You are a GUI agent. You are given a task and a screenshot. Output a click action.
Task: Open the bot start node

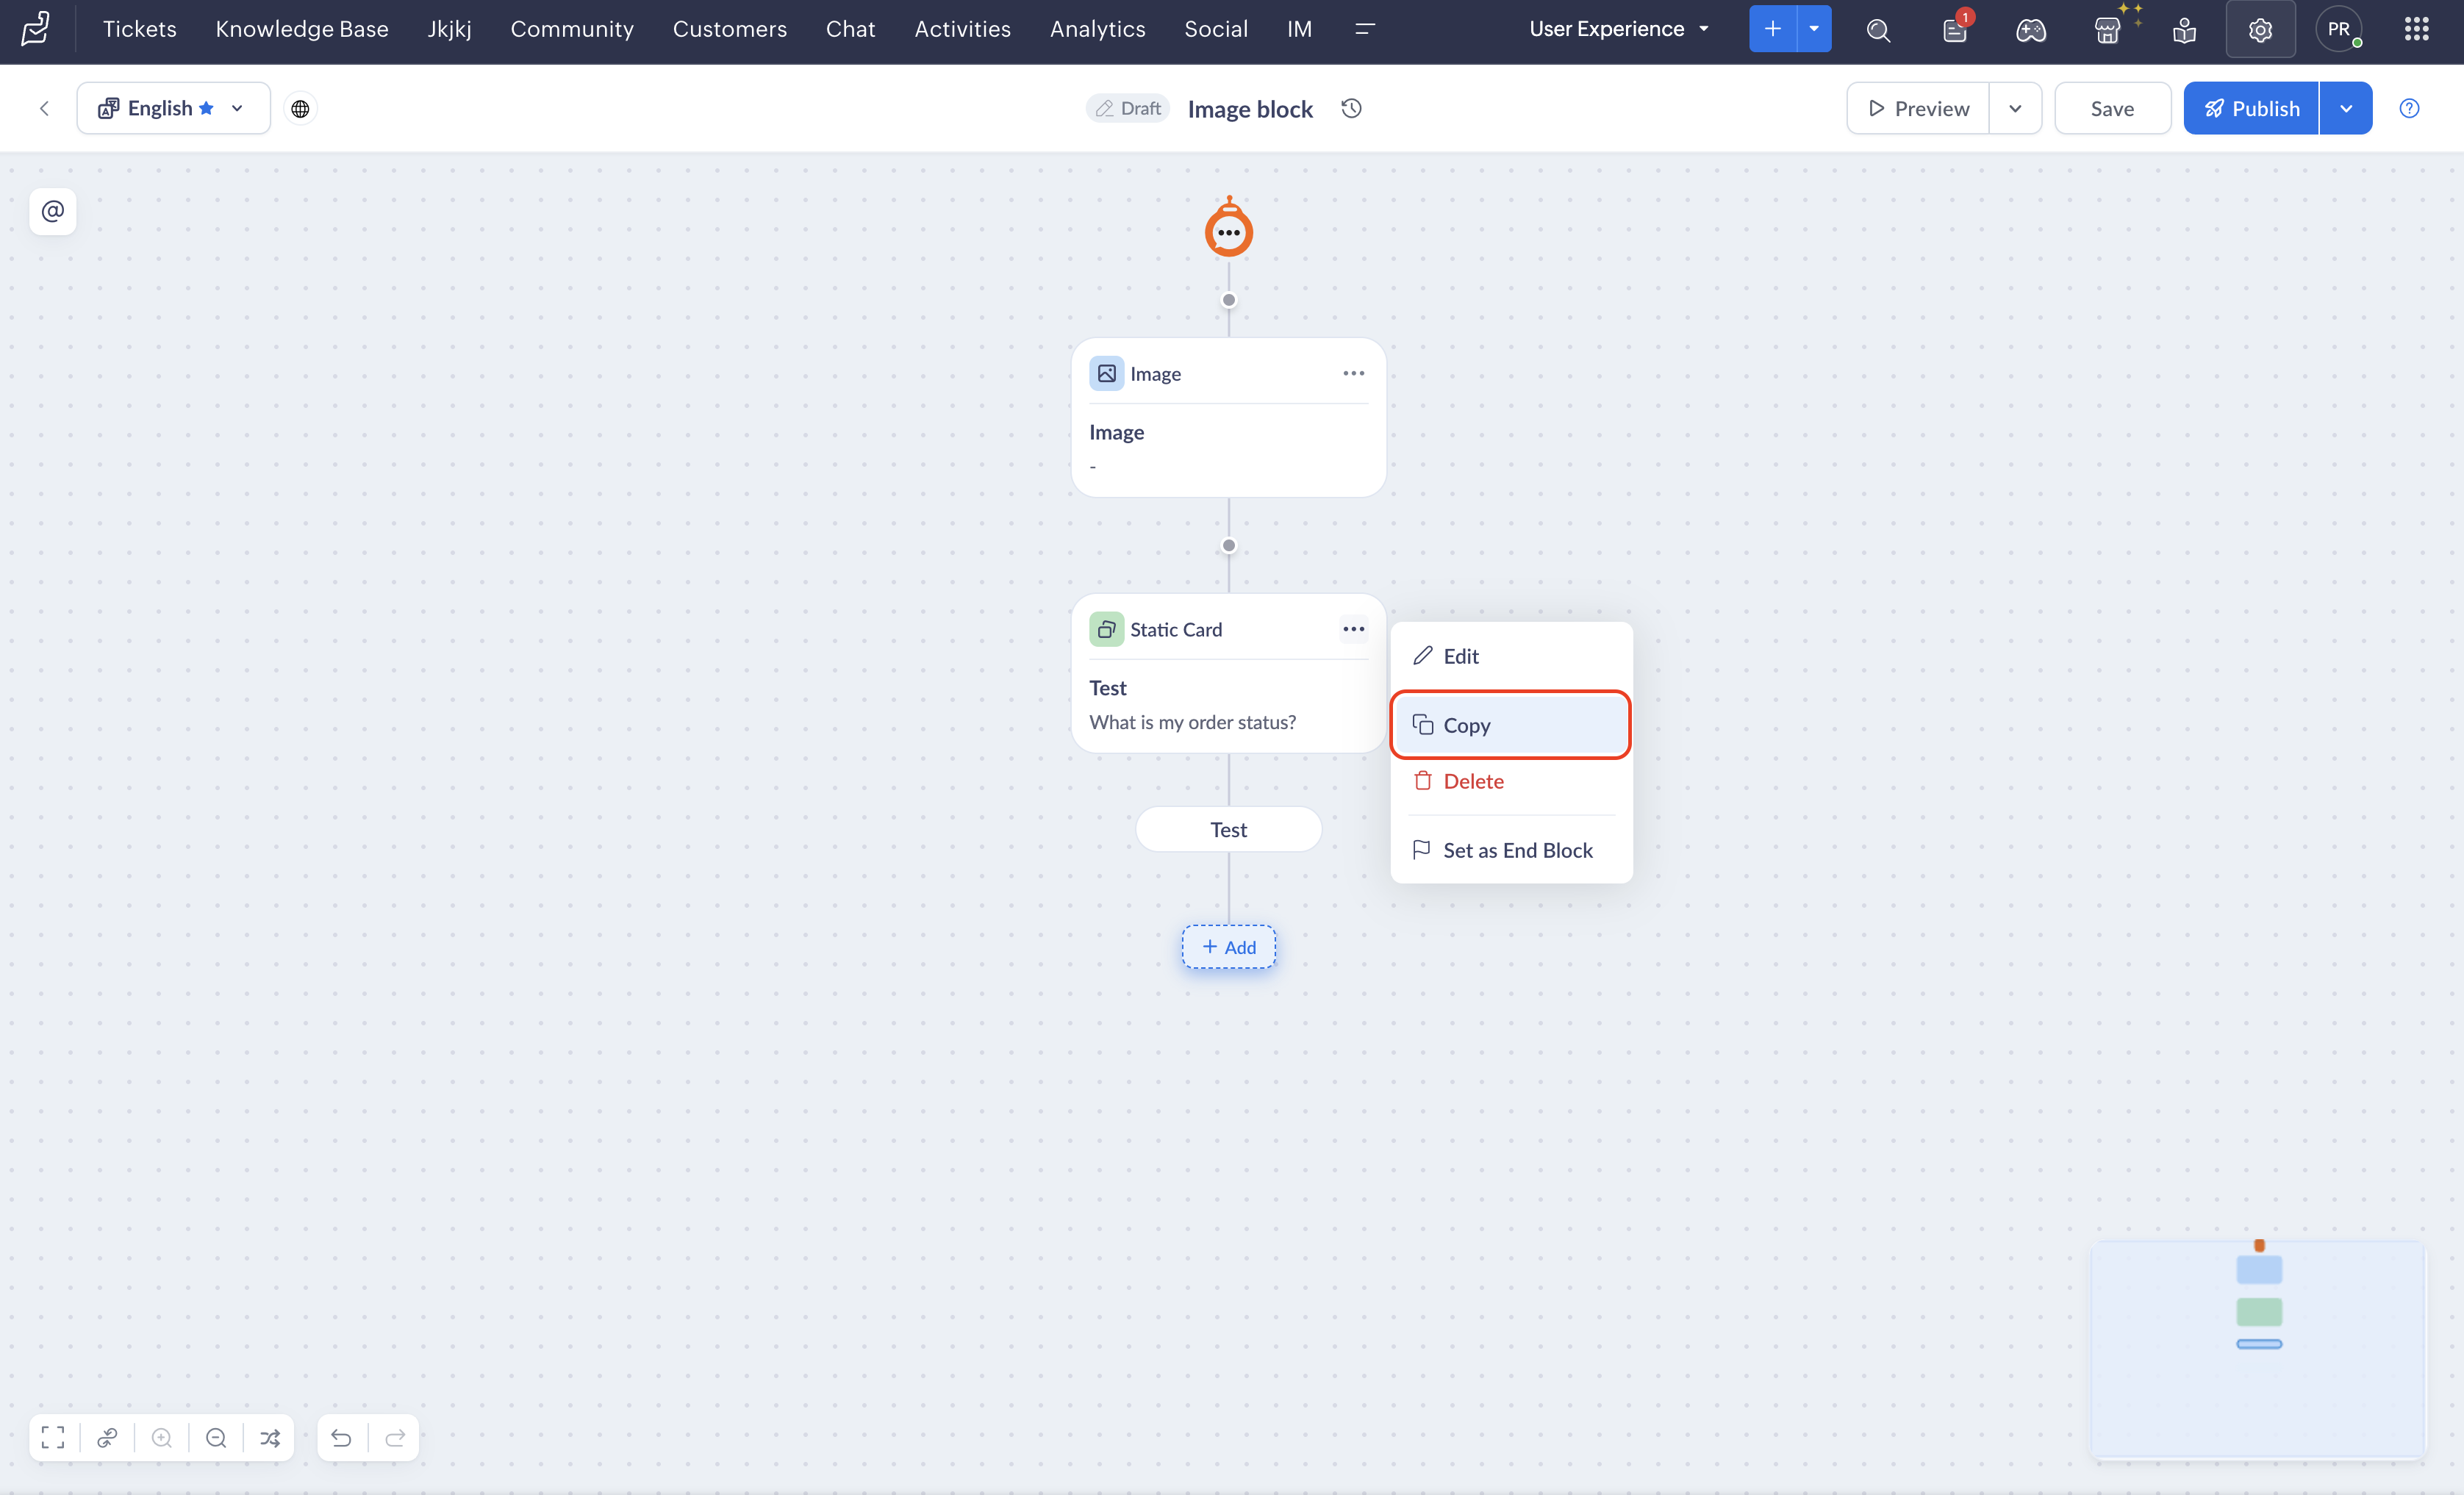(1228, 231)
